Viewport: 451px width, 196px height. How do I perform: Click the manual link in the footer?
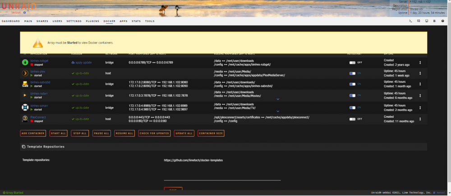pyautogui.click(x=441, y=193)
